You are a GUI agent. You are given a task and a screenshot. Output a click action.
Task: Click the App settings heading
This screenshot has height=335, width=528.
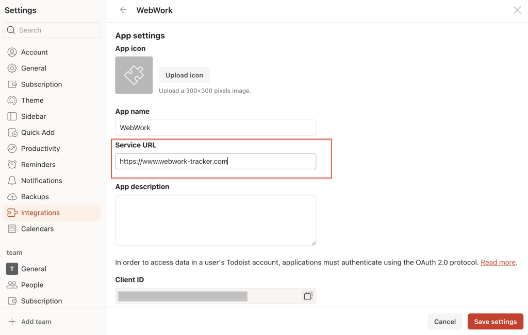click(x=140, y=36)
